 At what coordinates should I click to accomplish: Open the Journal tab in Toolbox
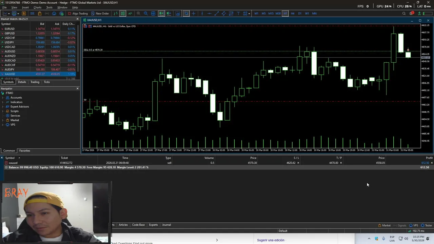pos(166,225)
